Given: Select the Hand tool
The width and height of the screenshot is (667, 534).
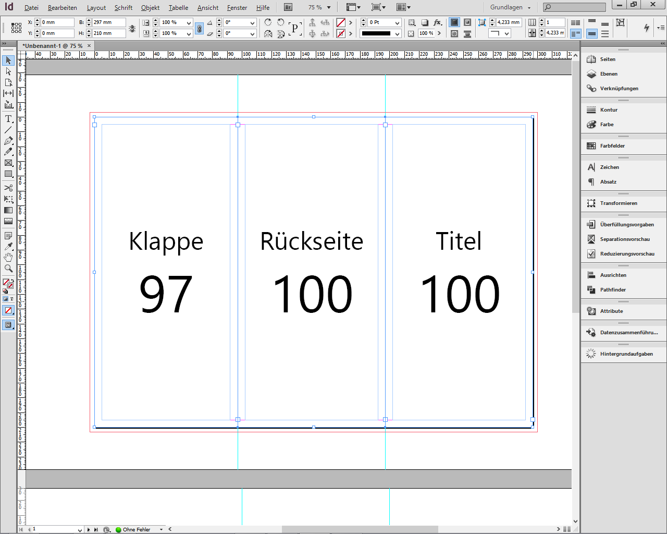Looking at the screenshot, I should [x=8, y=257].
